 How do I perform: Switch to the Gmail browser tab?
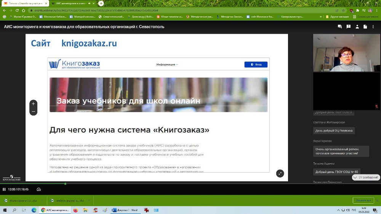tap(25, 3)
